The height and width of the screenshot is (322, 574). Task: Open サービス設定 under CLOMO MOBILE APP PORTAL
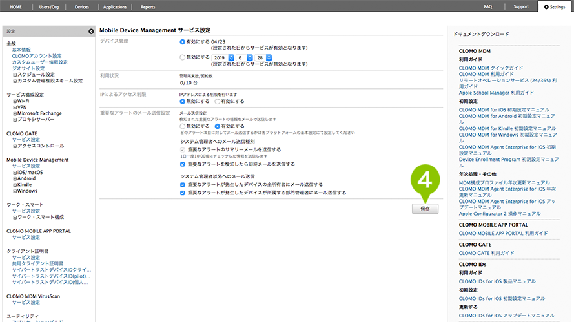click(26, 237)
